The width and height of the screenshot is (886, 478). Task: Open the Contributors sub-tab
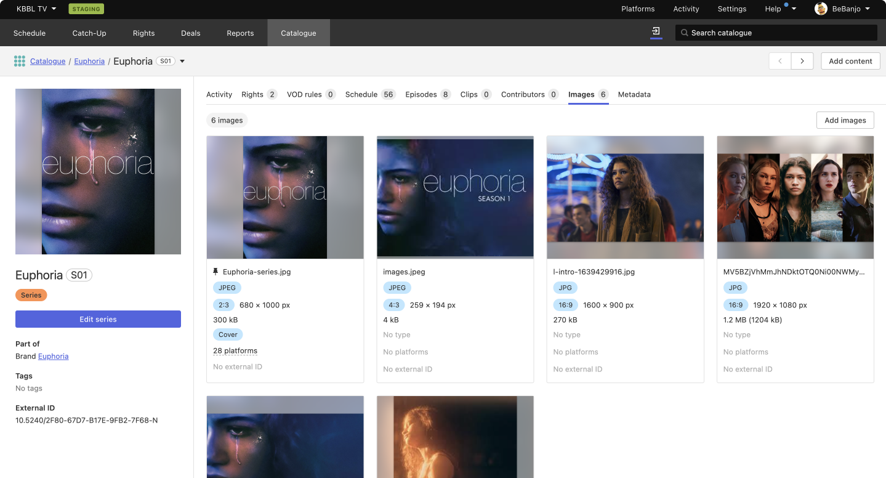(x=530, y=94)
